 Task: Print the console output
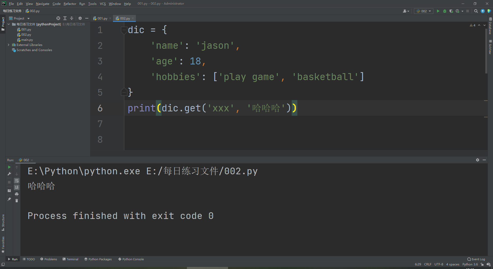click(x=17, y=194)
